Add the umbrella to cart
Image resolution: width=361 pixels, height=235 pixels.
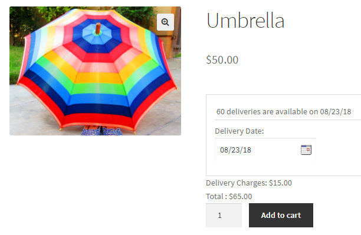[281, 215]
